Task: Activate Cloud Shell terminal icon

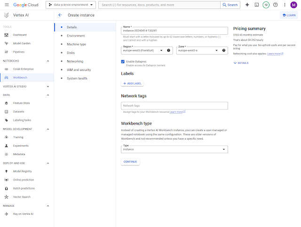Action: [257, 5]
